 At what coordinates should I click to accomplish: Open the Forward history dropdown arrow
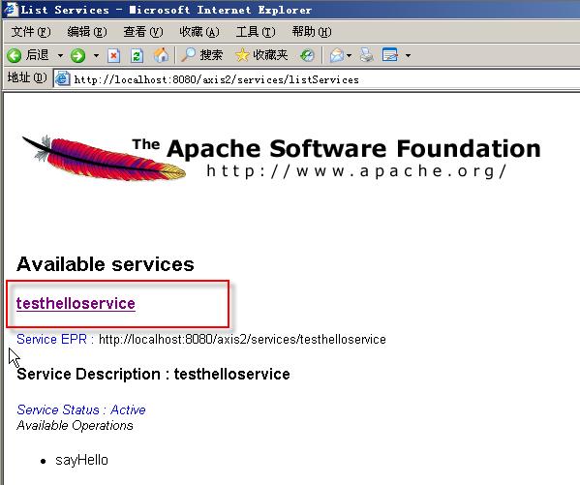coord(96,56)
